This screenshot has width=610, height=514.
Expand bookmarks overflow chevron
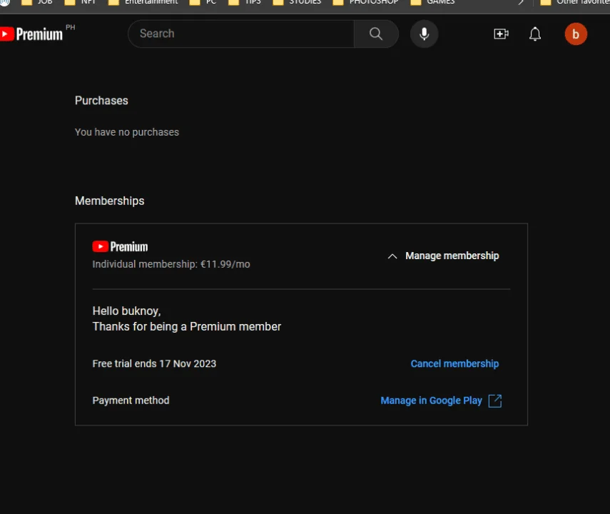point(521,2)
